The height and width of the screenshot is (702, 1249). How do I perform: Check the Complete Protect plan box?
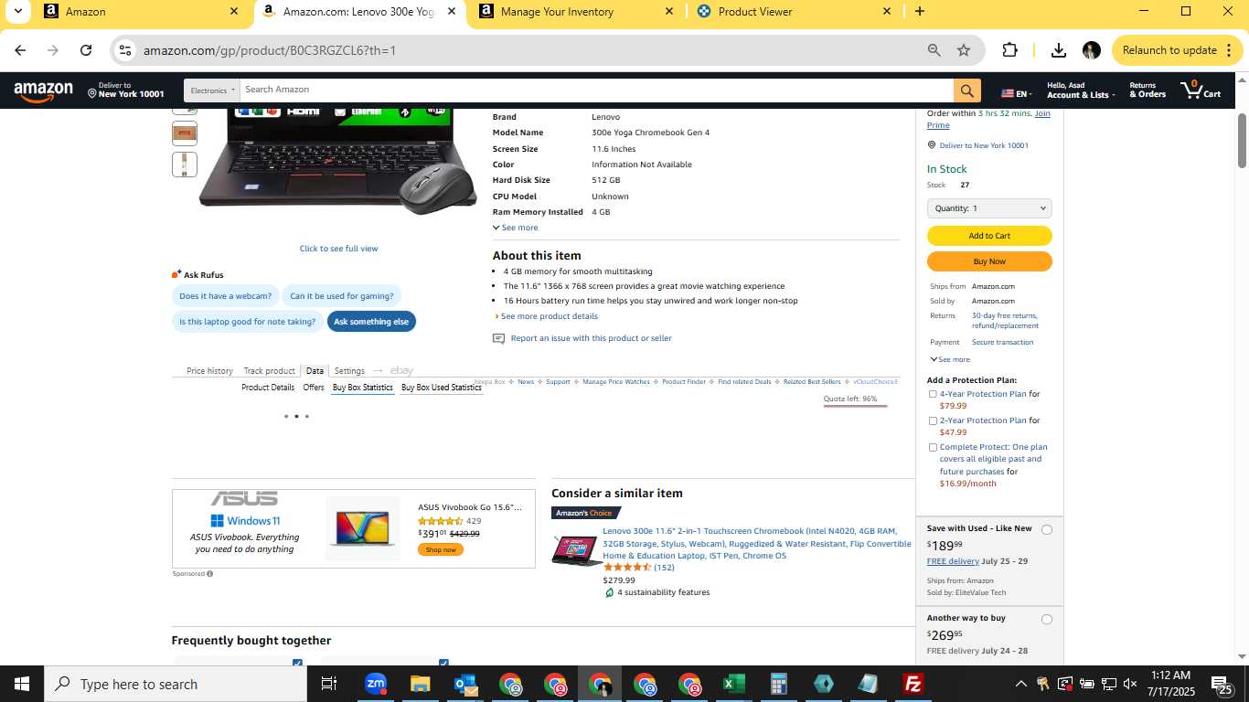[933, 448]
